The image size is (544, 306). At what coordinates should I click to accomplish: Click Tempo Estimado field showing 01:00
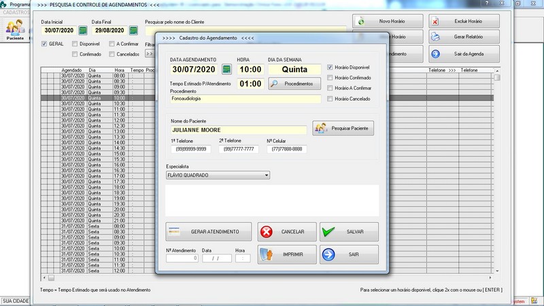[x=250, y=84]
